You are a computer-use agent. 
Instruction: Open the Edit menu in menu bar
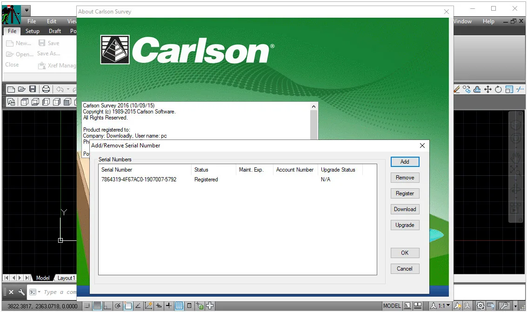point(52,21)
